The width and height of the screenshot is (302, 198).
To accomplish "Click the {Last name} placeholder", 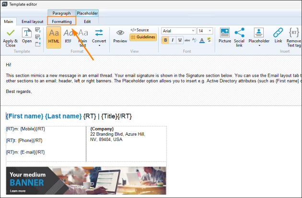I will [63, 116].
